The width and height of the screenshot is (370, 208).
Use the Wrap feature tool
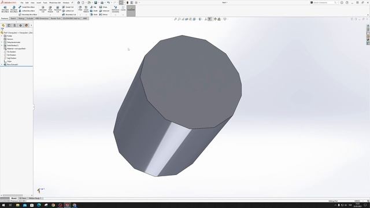(103, 7)
